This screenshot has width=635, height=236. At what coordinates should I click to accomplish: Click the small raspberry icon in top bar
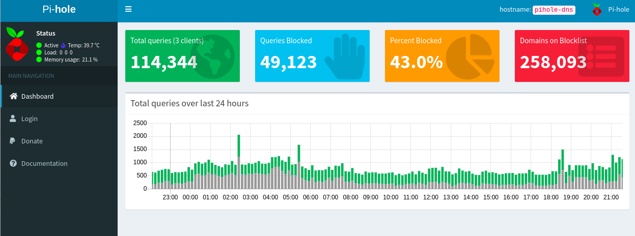[x=597, y=9]
